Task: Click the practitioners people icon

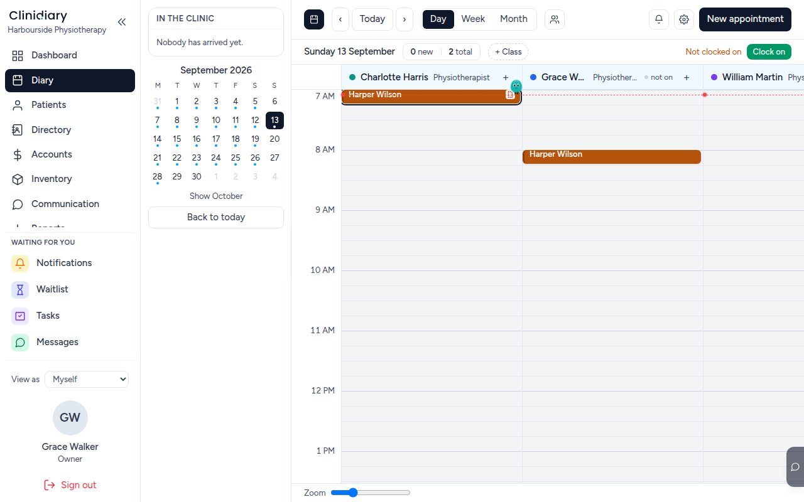Action: pyautogui.click(x=555, y=19)
